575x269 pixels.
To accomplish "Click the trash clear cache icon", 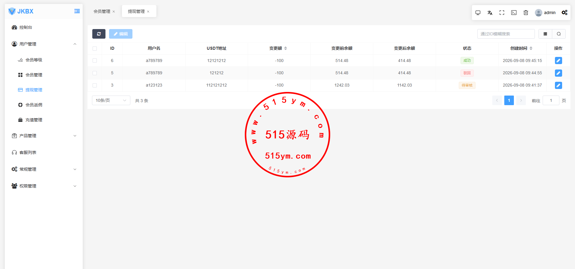I will [526, 13].
